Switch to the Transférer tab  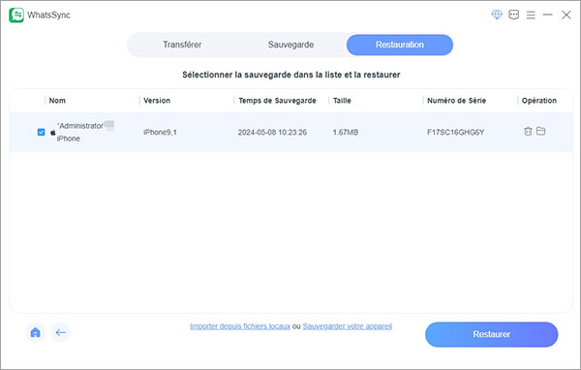(182, 45)
